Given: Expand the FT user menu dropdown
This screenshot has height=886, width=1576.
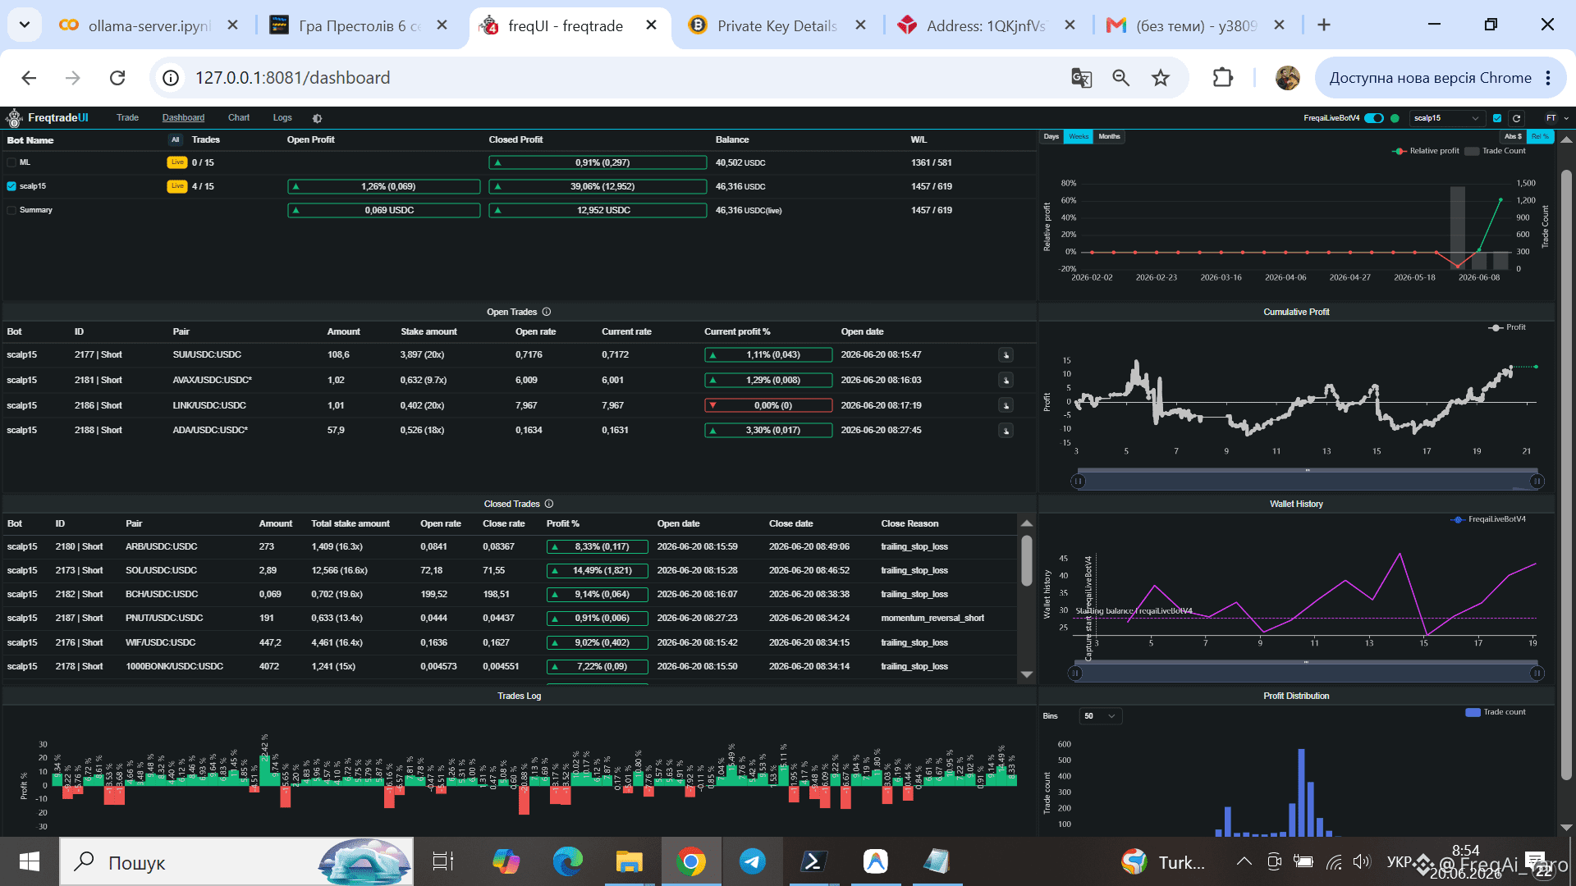Looking at the screenshot, I should 1556,118.
